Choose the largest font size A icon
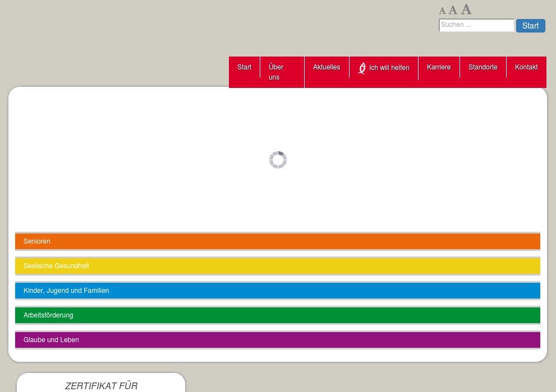 (466, 10)
